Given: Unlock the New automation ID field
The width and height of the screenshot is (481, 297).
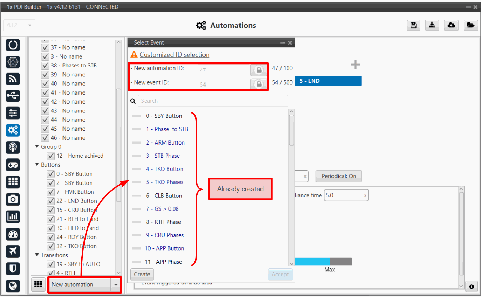Looking at the screenshot, I should (x=258, y=70).
